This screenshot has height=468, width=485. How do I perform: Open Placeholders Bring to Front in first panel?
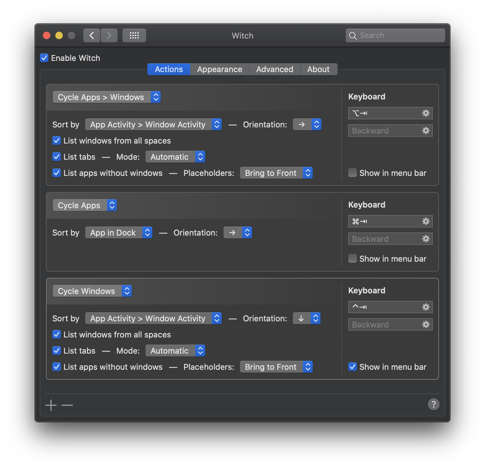[x=276, y=173]
